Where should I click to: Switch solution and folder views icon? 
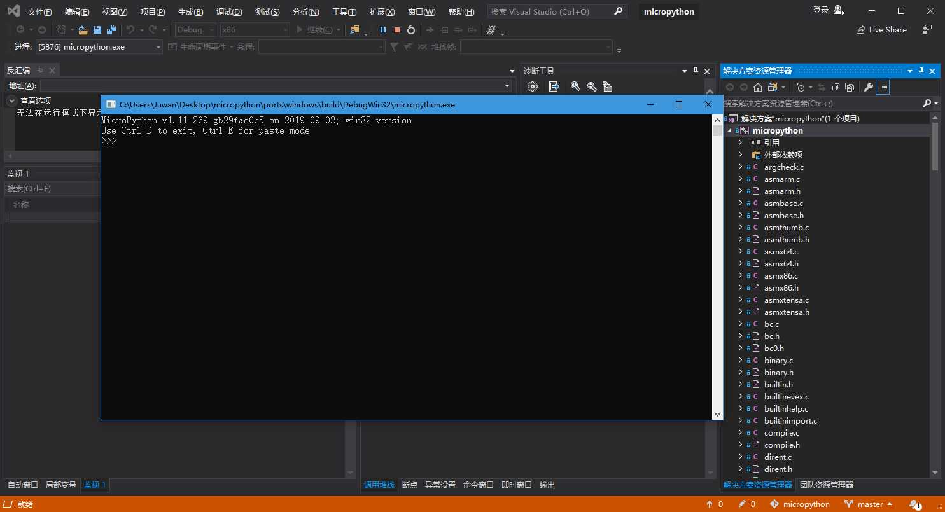[772, 87]
